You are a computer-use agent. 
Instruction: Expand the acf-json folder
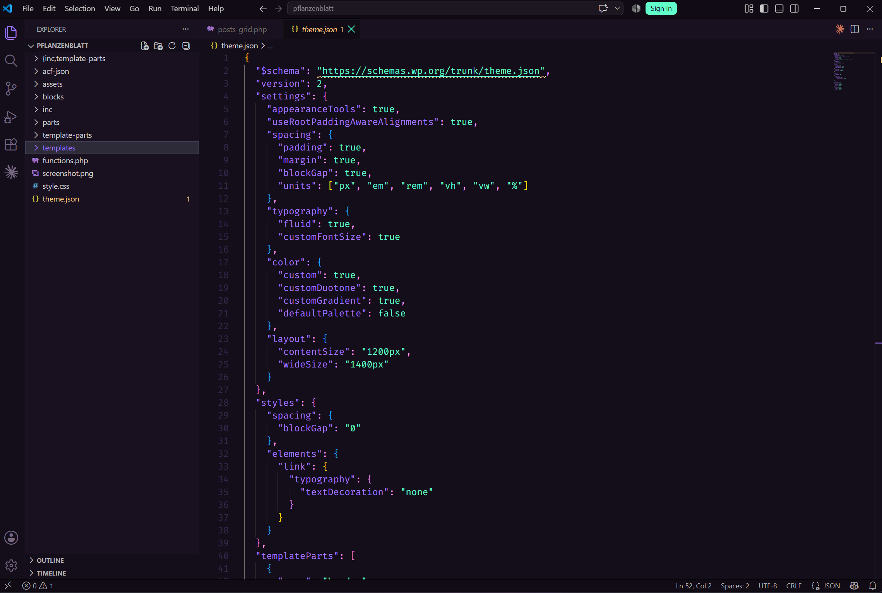112,71
